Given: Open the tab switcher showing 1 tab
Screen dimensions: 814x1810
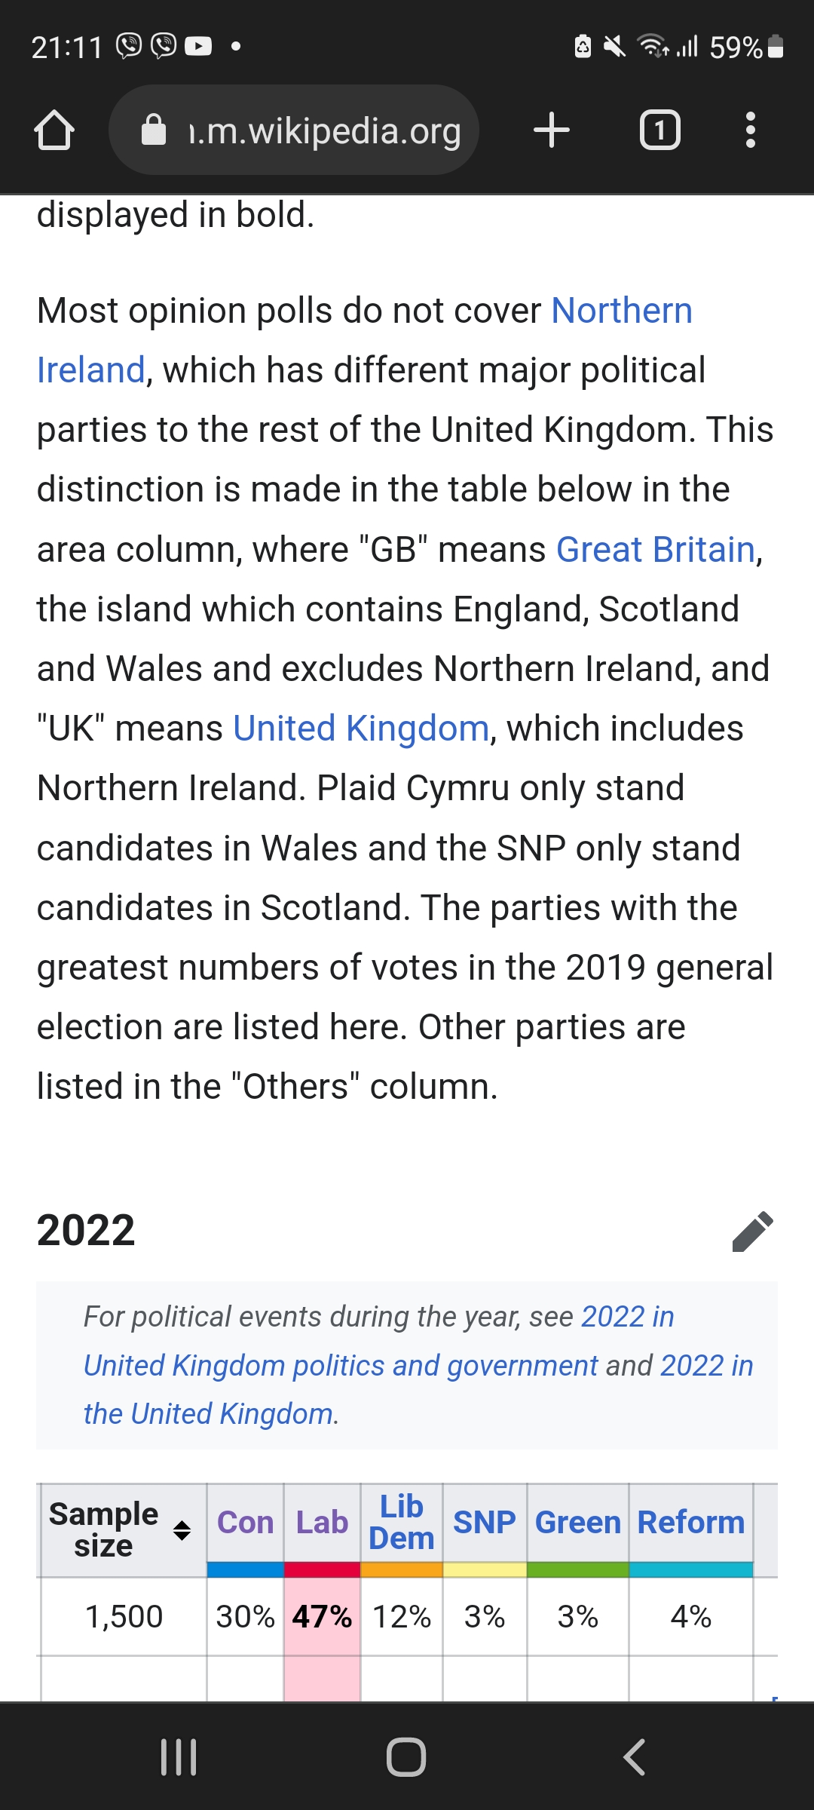Looking at the screenshot, I should (x=659, y=130).
